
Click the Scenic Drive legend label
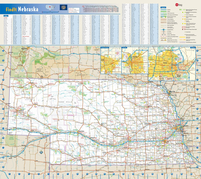click(x=170, y=38)
